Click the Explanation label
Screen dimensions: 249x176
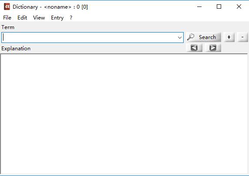coord(16,49)
